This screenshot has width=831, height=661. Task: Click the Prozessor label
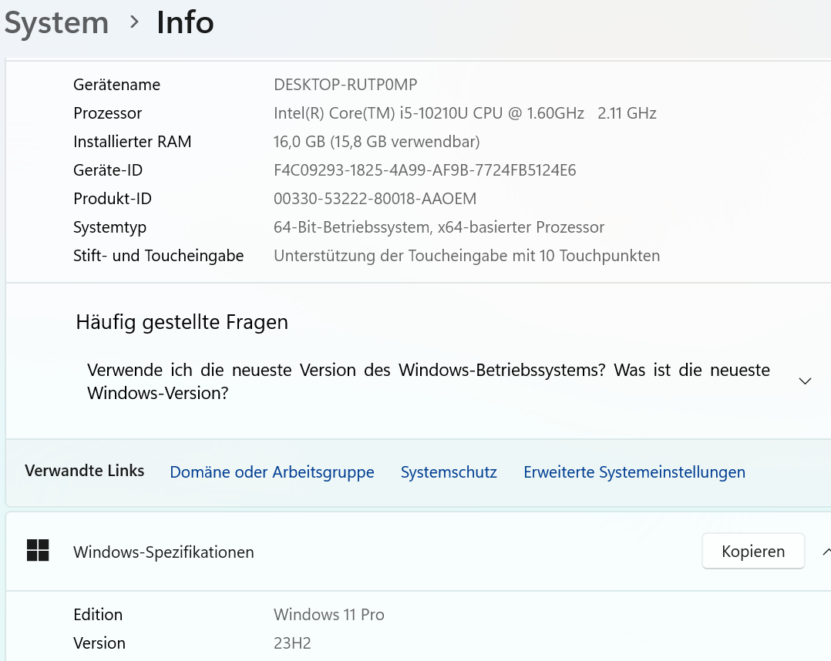click(108, 113)
